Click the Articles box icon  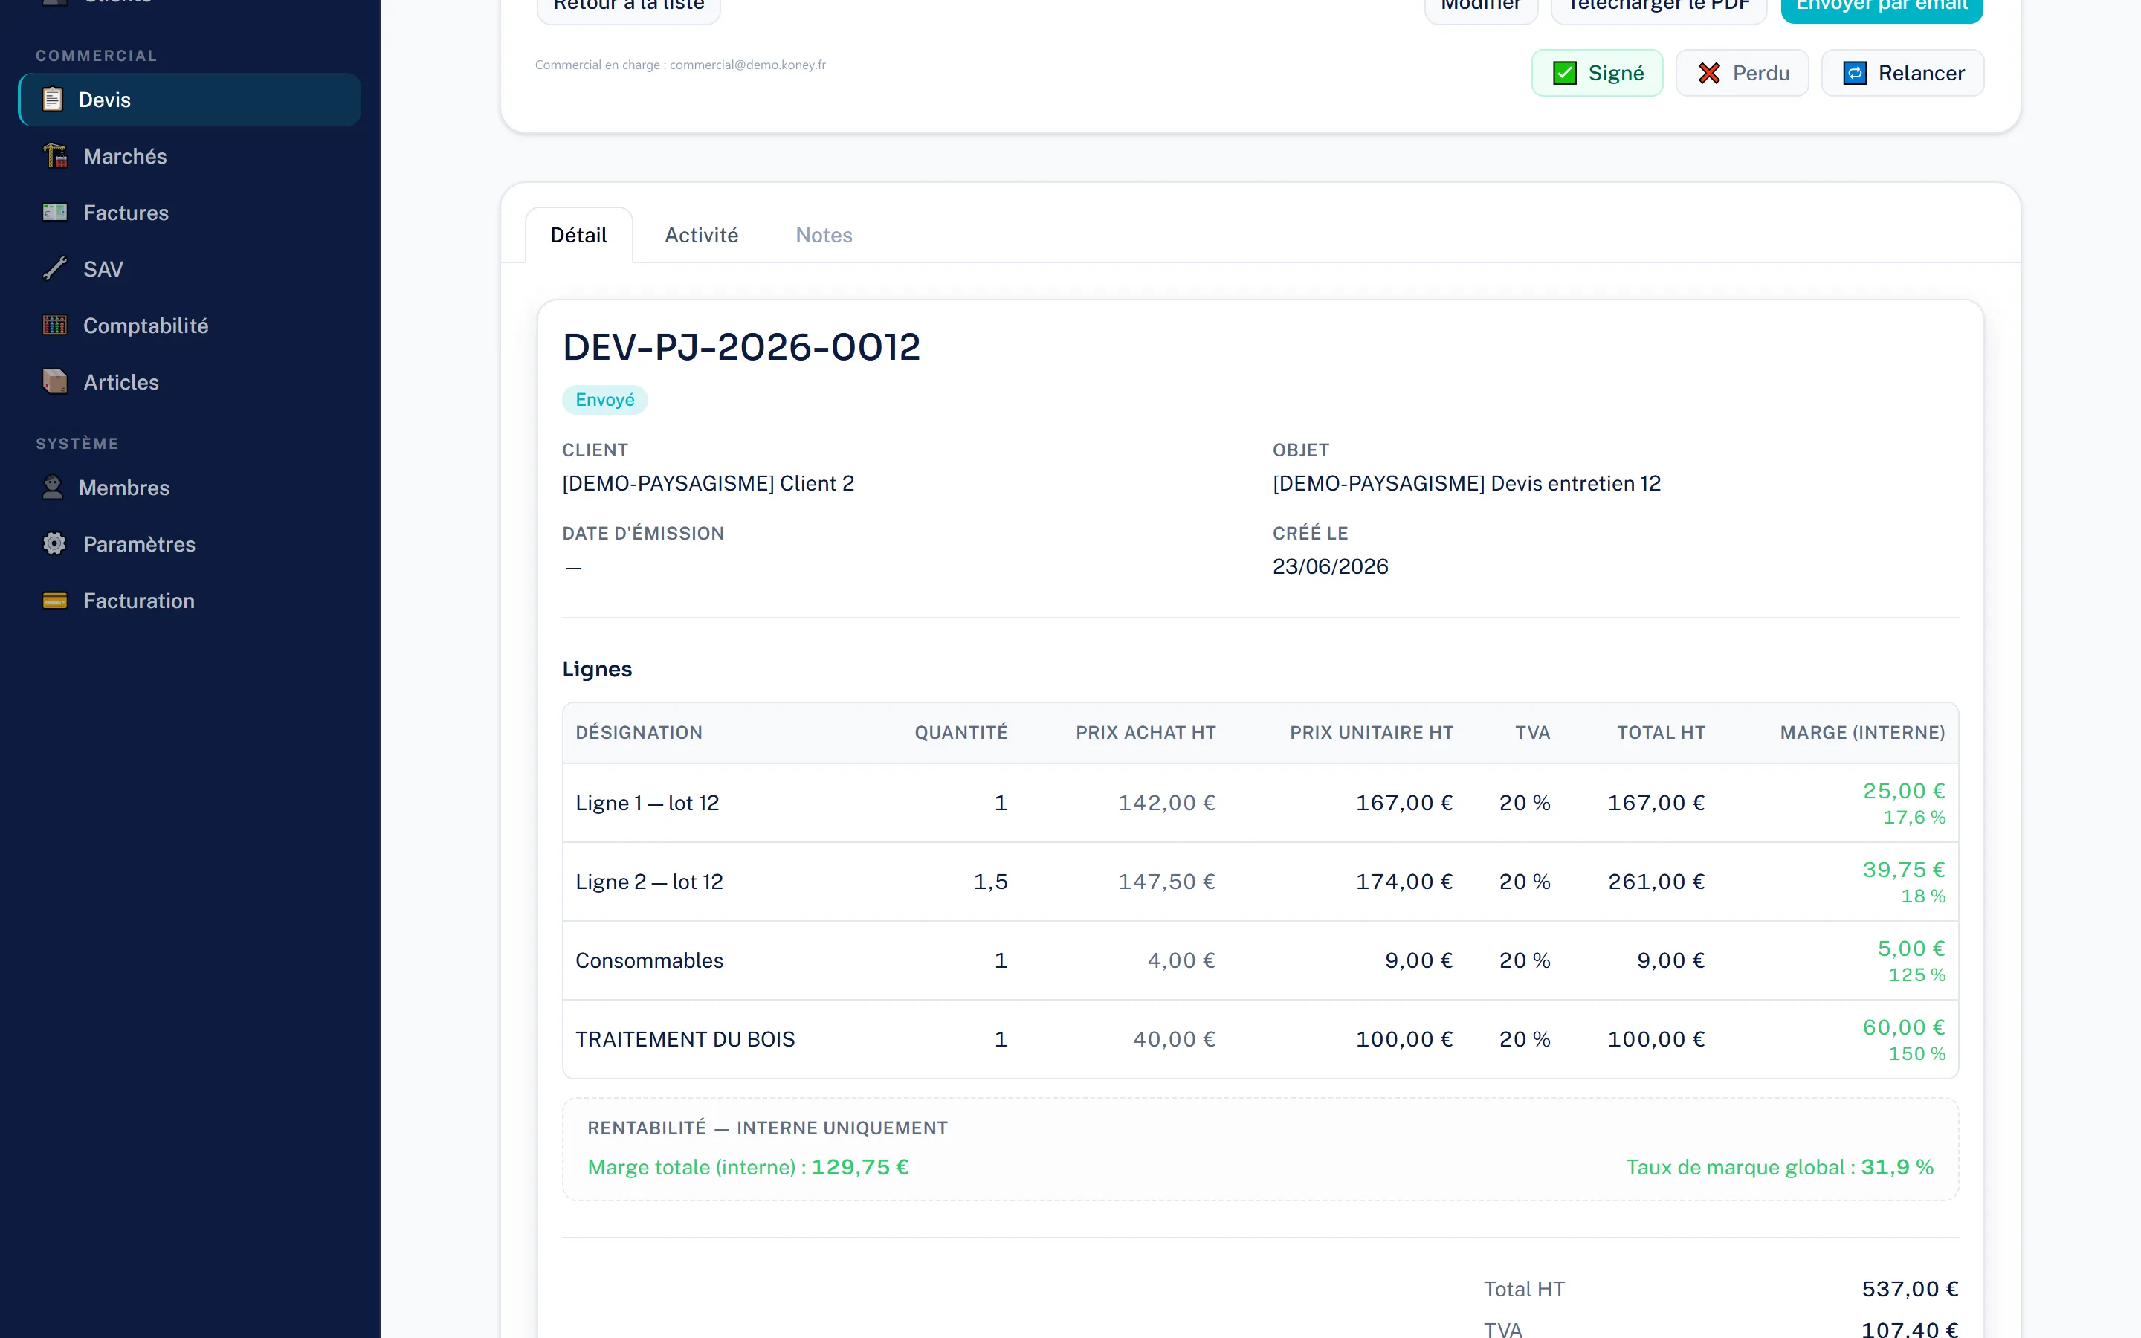point(55,382)
